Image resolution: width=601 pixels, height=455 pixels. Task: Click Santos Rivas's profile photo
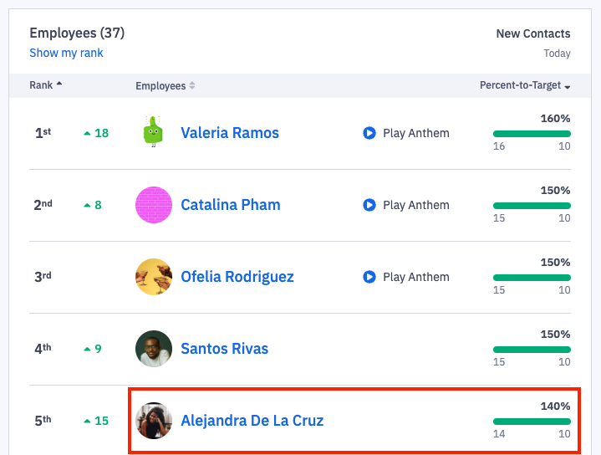click(x=154, y=349)
